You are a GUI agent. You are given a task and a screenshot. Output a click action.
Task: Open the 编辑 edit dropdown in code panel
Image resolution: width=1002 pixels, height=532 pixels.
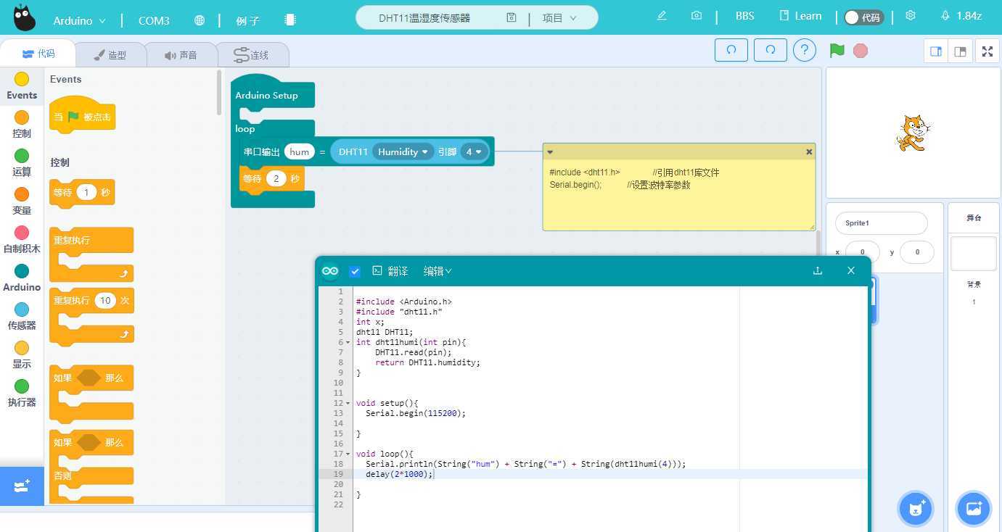[x=438, y=271]
